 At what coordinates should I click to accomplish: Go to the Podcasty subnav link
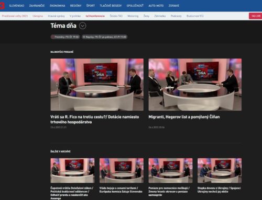pos(176,16)
